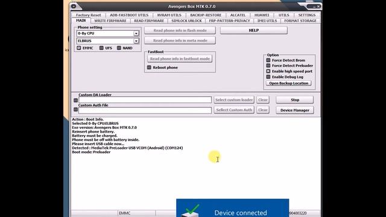
Task: Click the Device connected notification icon
Action: coord(191,211)
